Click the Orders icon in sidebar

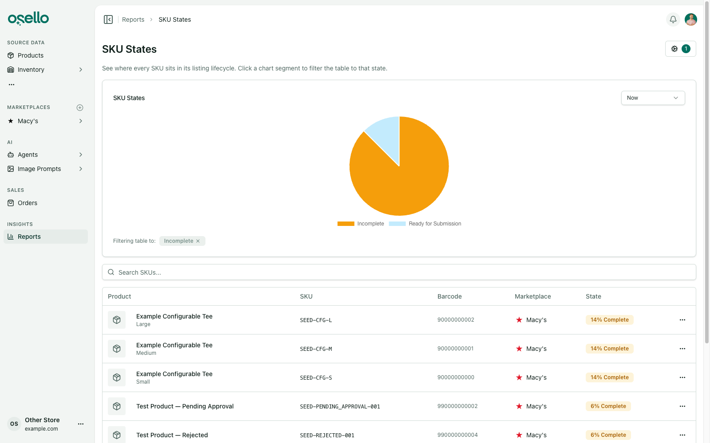[11, 203]
